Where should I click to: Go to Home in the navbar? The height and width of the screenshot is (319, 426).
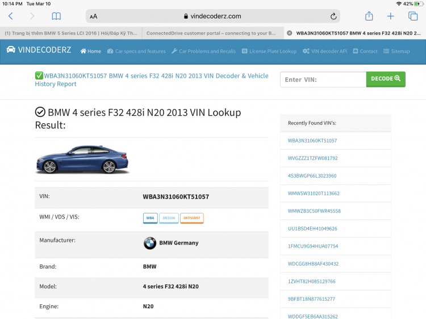point(91,51)
